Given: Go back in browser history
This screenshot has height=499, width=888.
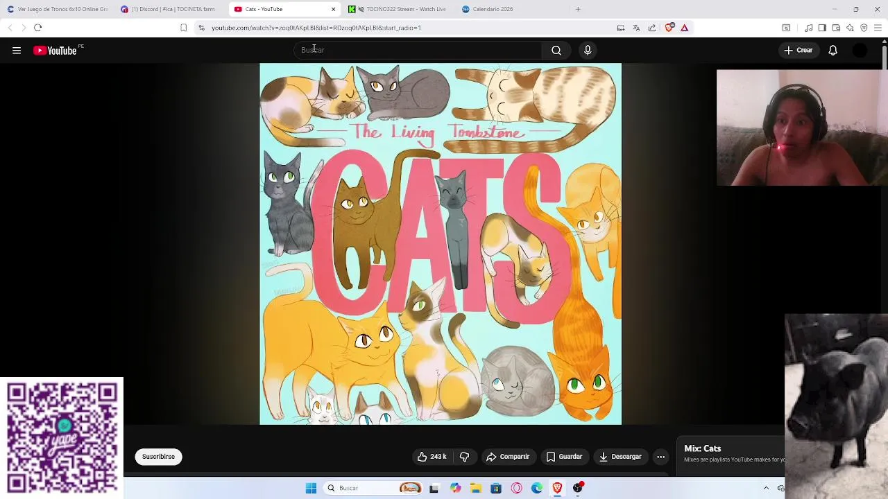Looking at the screenshot, I should (x=10, y=28).
